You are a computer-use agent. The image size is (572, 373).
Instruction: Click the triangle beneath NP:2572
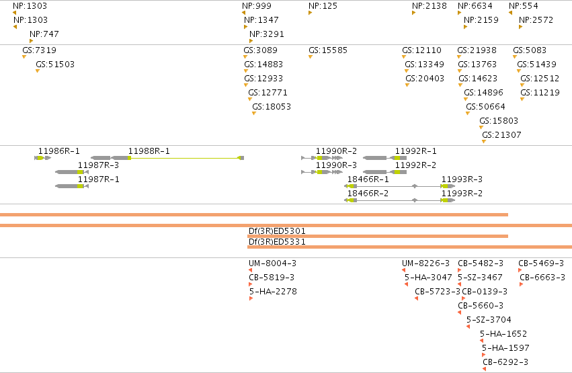[520, 27]
